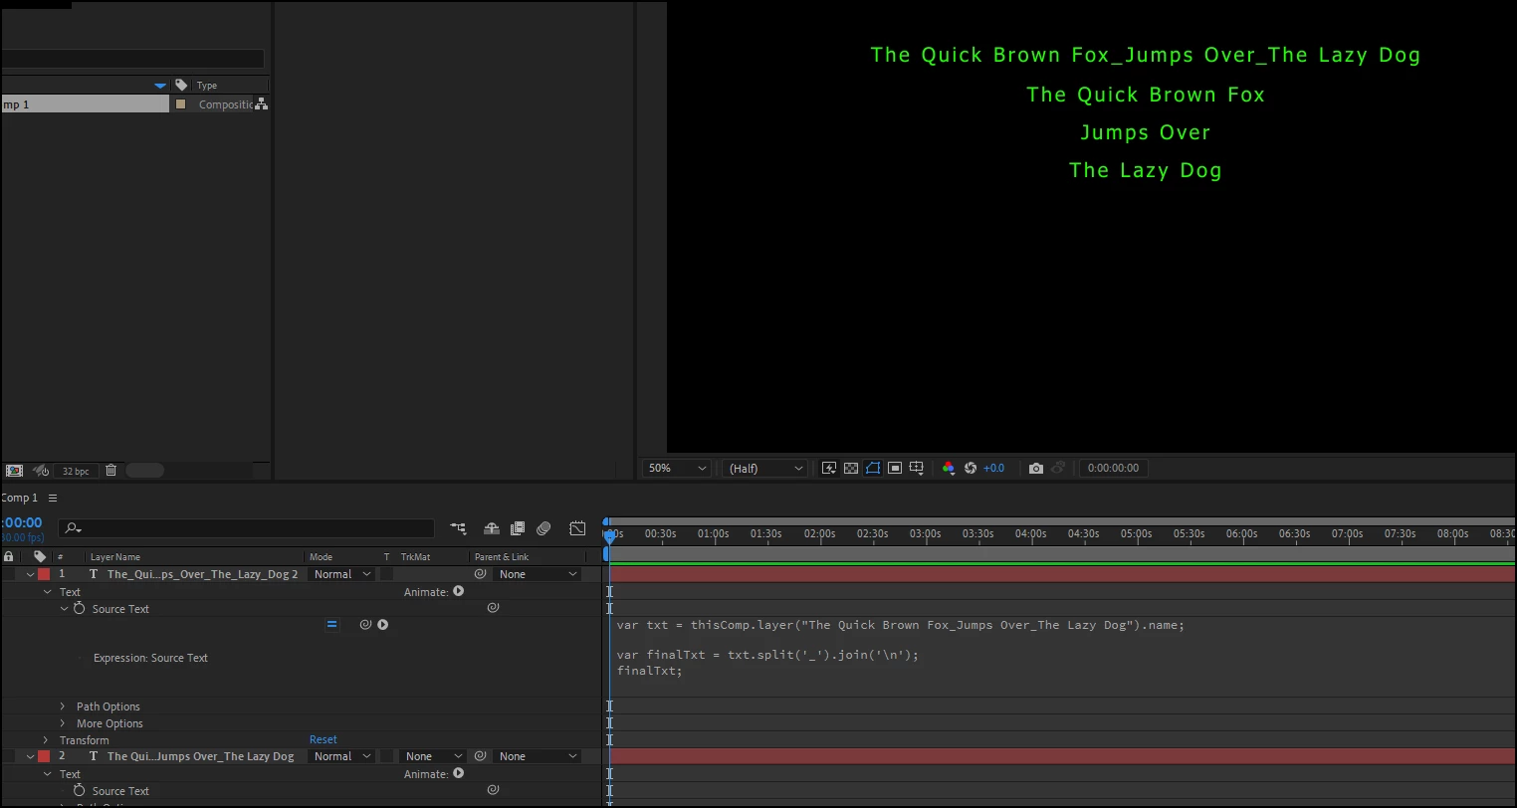
Task: Click the TrkMat column header
Action: click(416, 557)
